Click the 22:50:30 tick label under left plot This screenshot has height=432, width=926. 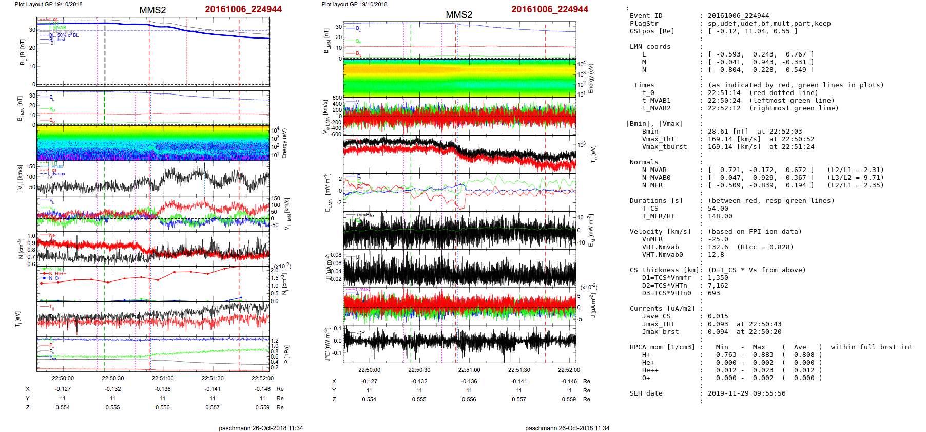click(113, 378)
